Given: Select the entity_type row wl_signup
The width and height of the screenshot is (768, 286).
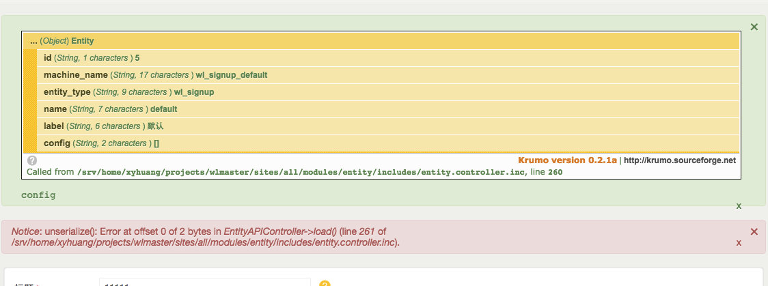Looking at the screenshot, I should tap(388, 92).
